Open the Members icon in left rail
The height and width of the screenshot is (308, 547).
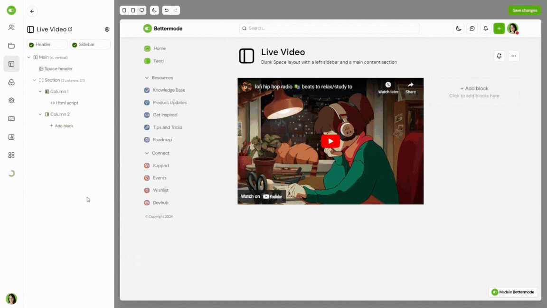click(11, 27)
